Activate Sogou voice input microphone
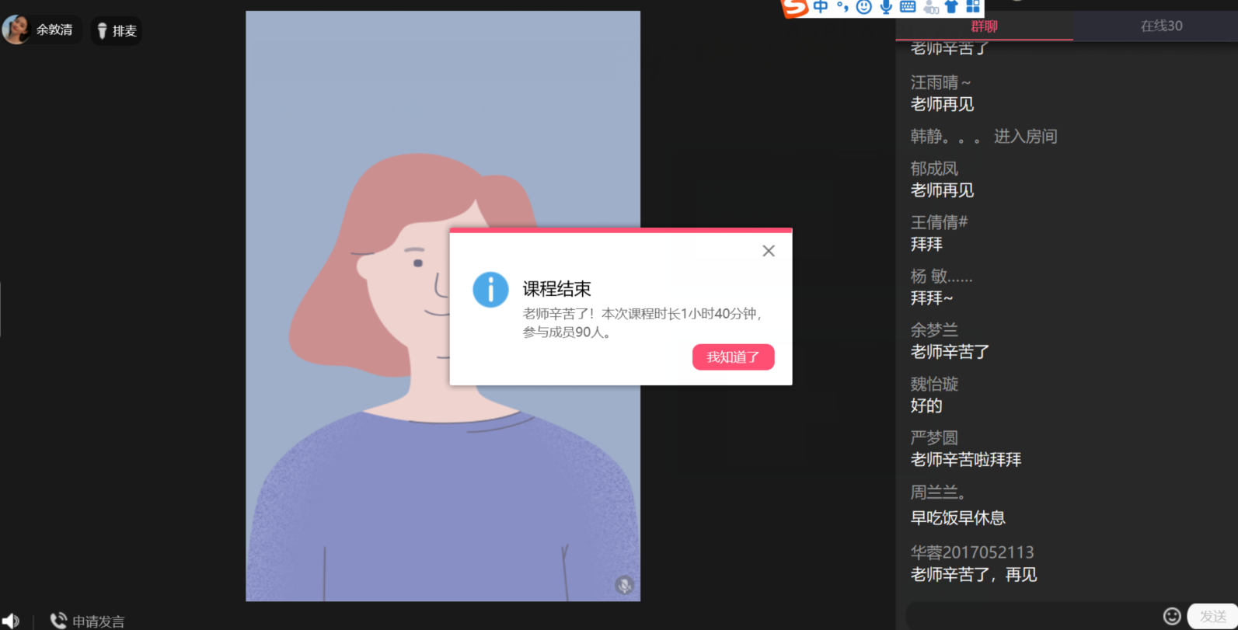Viewport: 1238px width, 630px height. tap(885, 7)
